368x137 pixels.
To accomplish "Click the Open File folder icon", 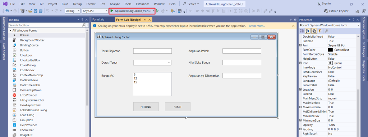I will tap(30, 11).
